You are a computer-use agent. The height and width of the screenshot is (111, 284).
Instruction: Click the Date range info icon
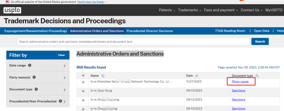point(30,65)
